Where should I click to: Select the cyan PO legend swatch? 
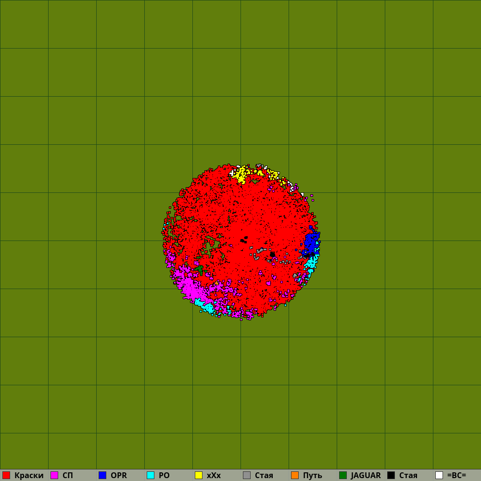(151, 475)
